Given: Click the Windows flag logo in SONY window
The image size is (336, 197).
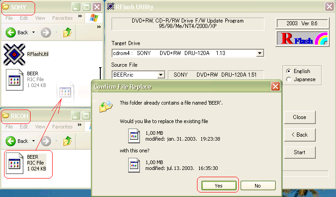Looking at the screenshot, I should pyautogui.click(x=94, y=18).
